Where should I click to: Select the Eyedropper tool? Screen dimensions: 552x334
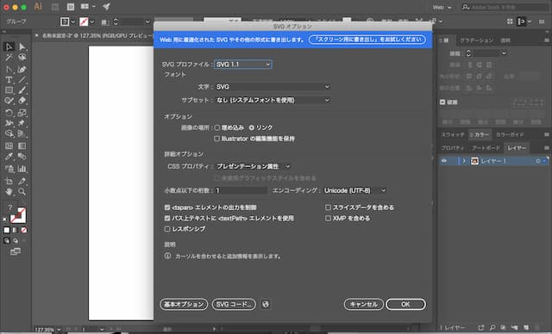9,157
